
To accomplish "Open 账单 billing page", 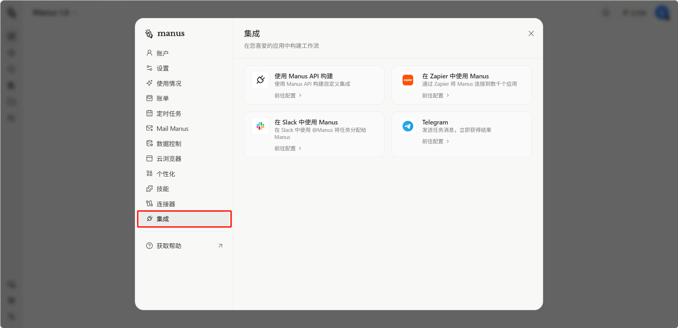I will (163, 99).
